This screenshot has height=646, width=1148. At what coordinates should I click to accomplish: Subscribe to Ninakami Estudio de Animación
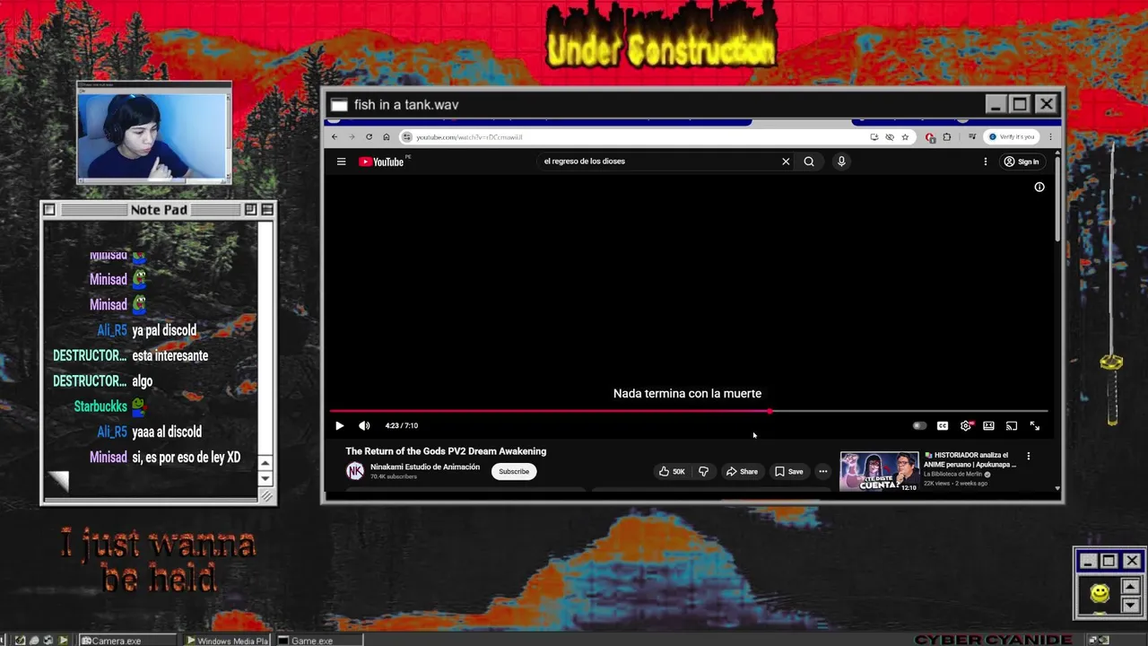coord(514,471)
